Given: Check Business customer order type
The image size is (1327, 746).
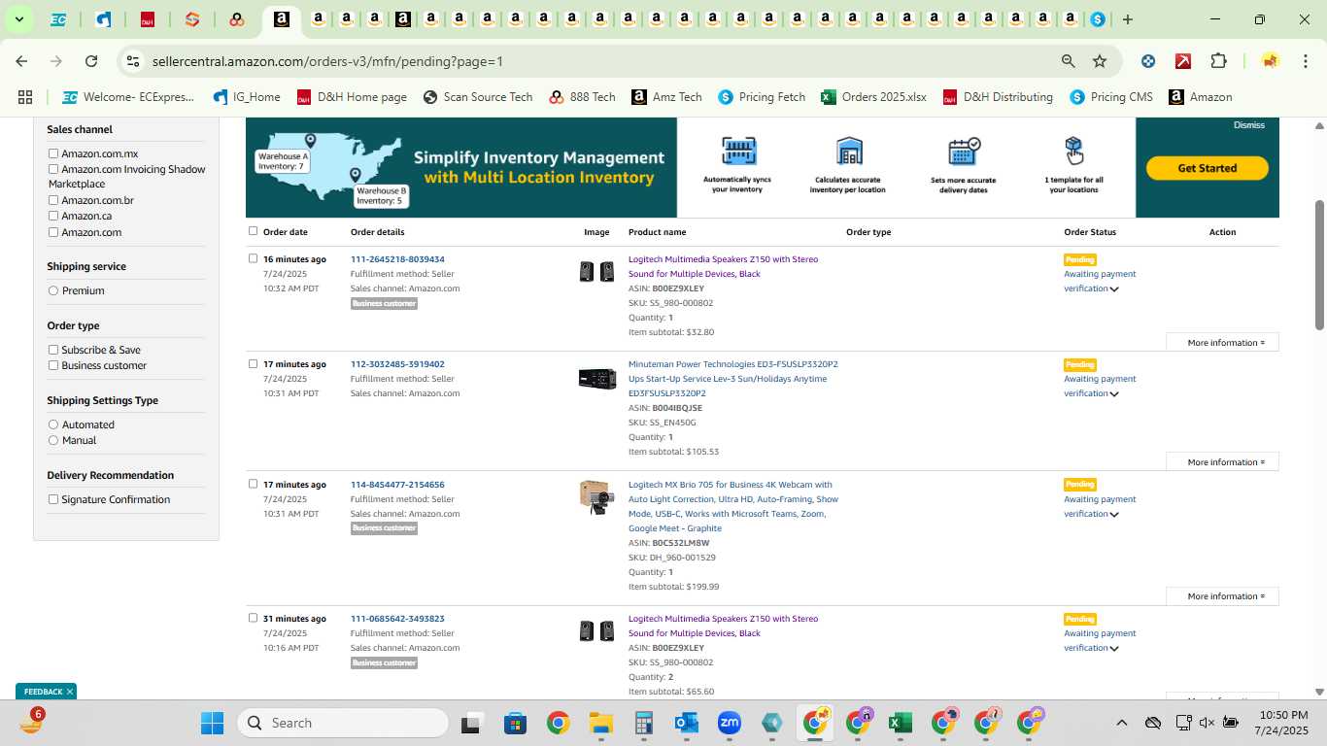Looking at the screenshot, I should [53, 365].
